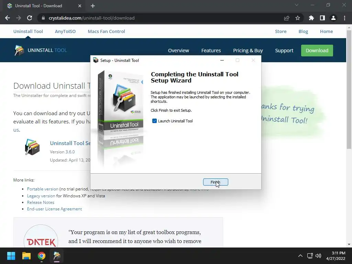
Task: Show hidden tray icons chevron
Action: [300, 256]
